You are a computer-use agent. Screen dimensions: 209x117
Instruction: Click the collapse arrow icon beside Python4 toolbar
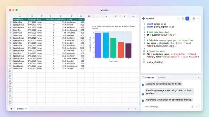click(x=179, y=19)
